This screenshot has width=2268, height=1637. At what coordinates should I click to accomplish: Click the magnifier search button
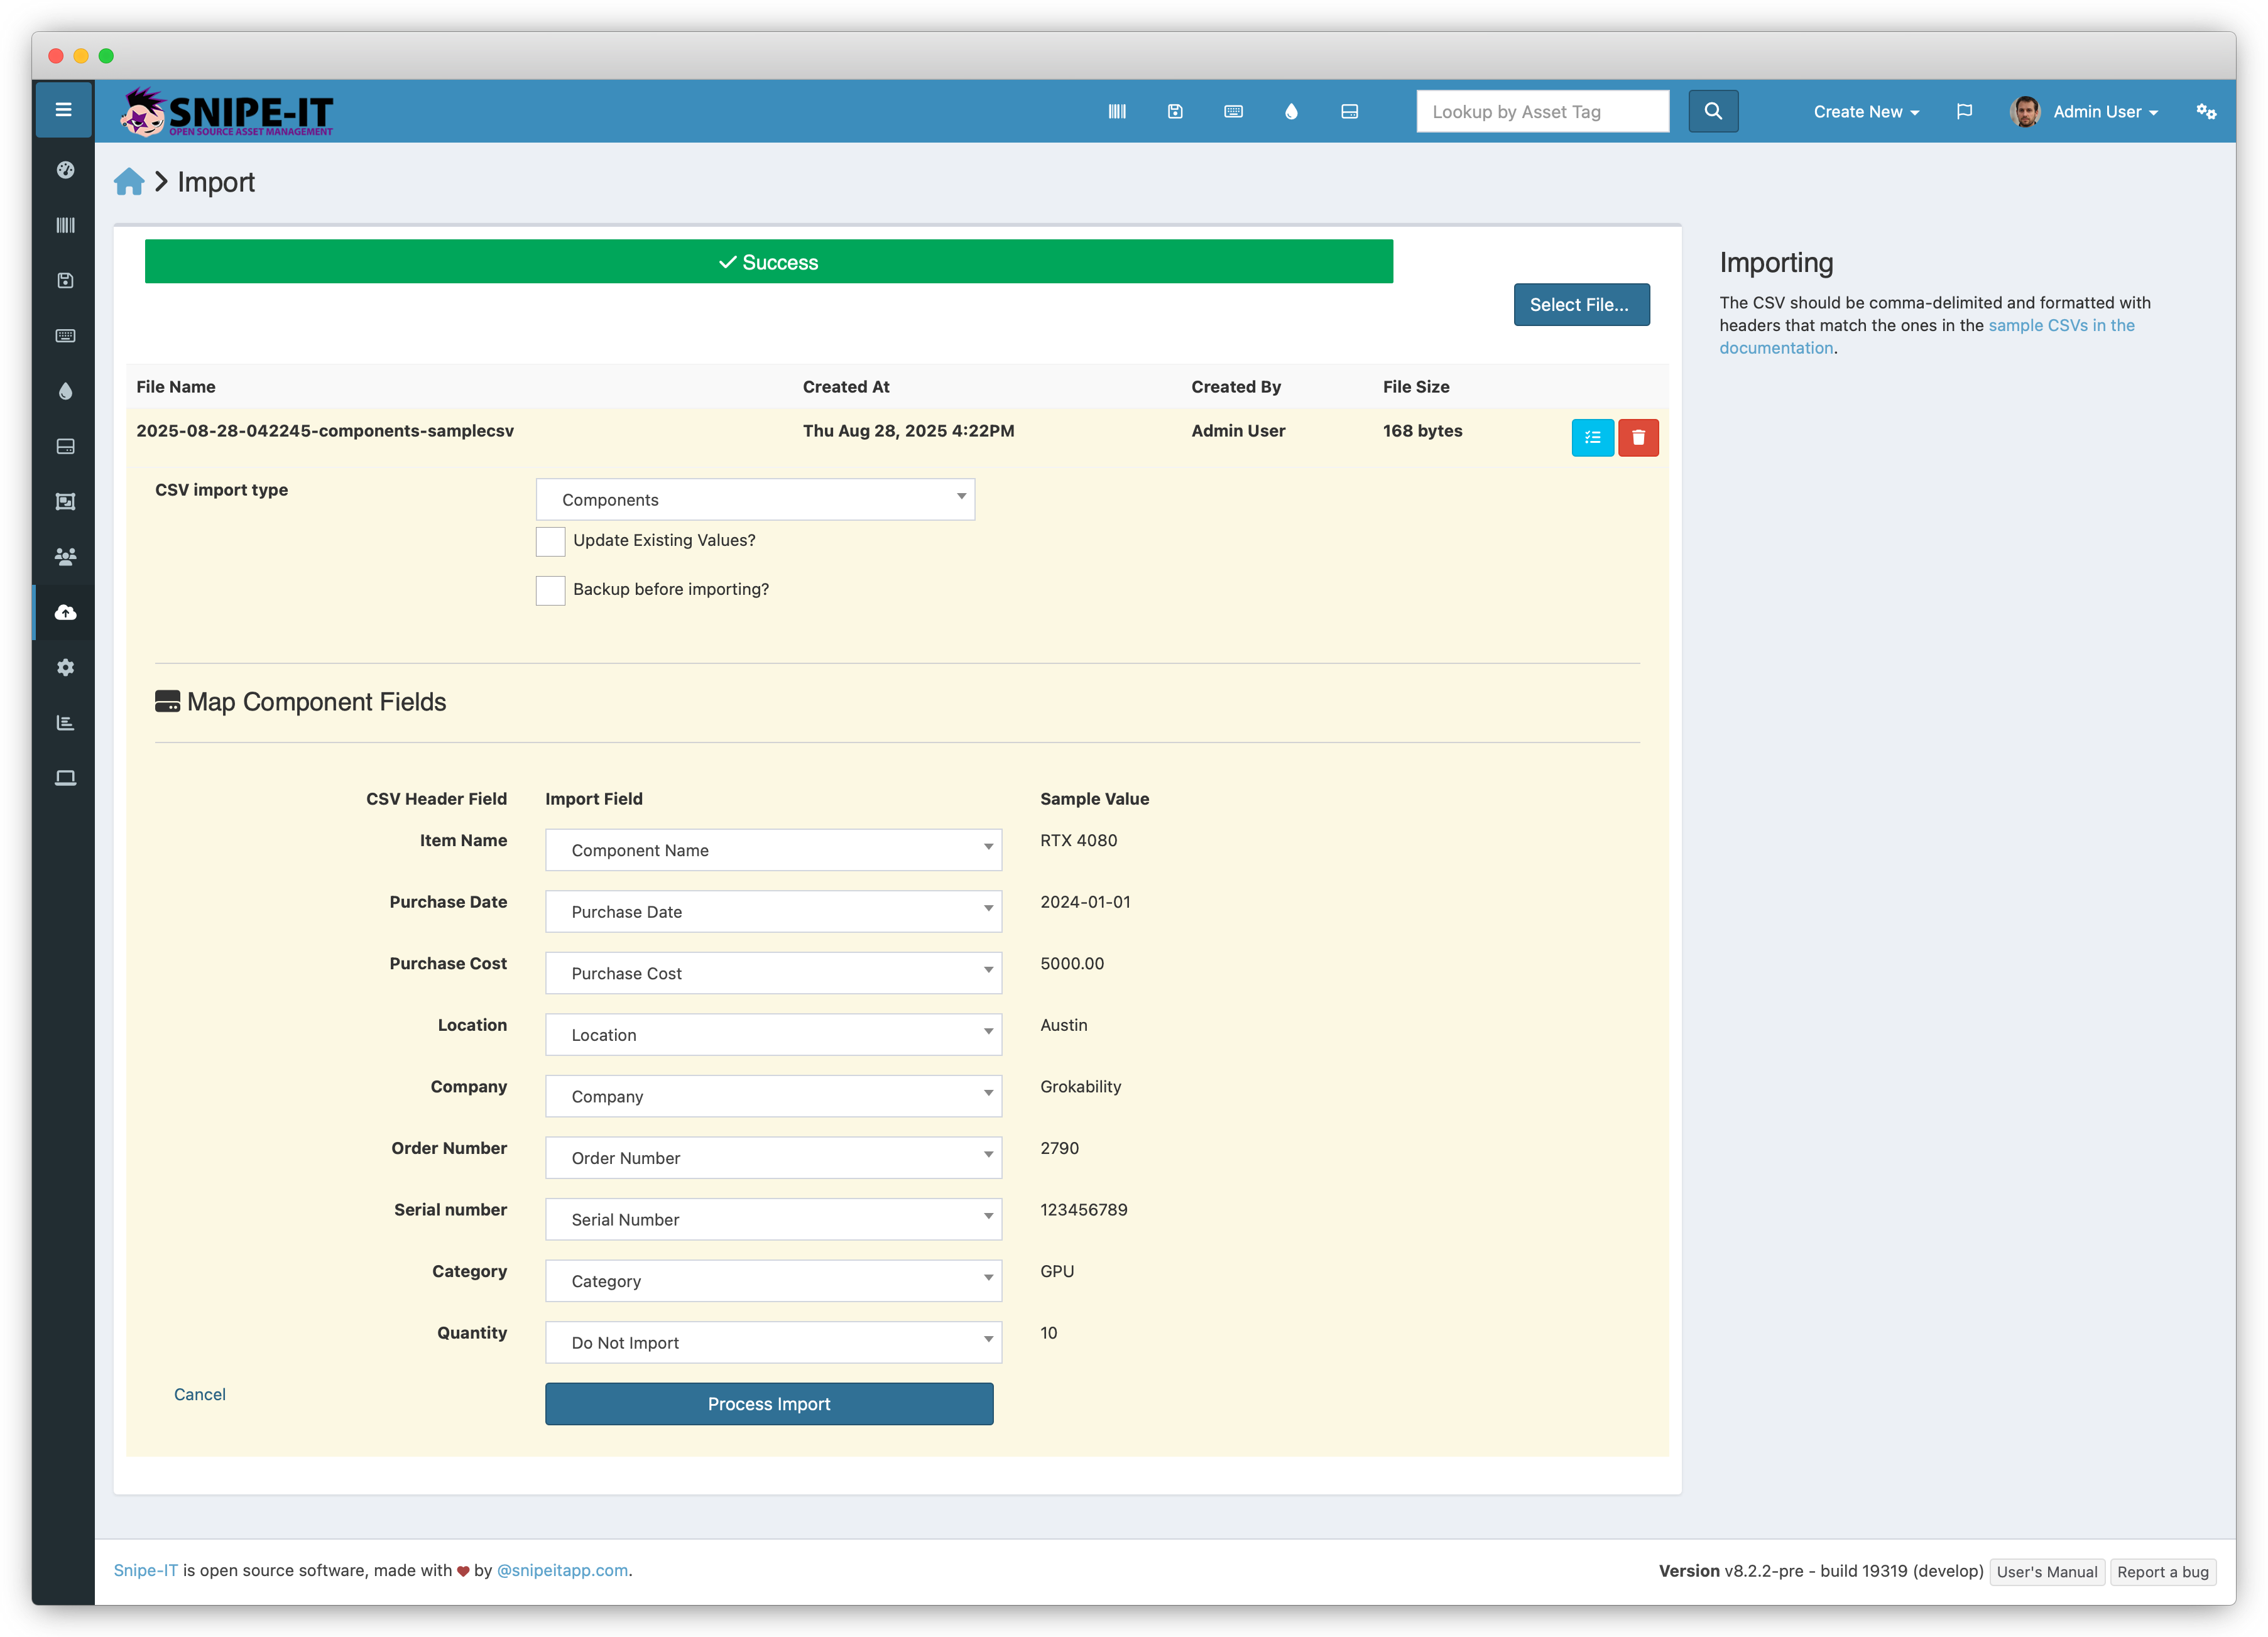click(1713, 111)
